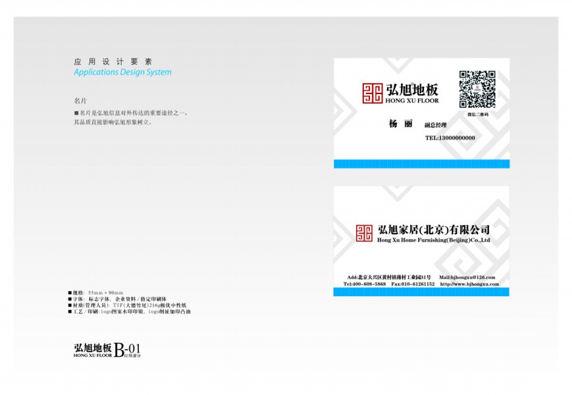
Task: Click the blue stripe on the bottom card
Action: click(x=421, y=292)
